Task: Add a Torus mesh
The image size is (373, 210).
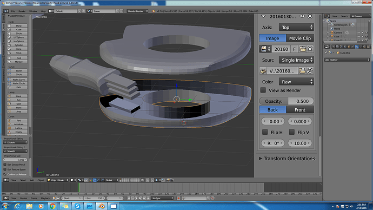Action: coord(17,53)
